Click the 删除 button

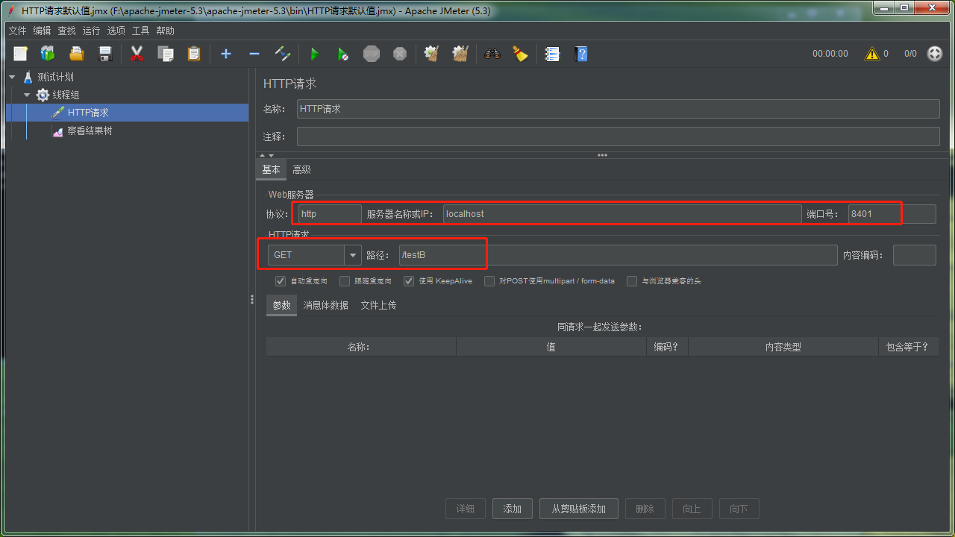pos(645,509)
